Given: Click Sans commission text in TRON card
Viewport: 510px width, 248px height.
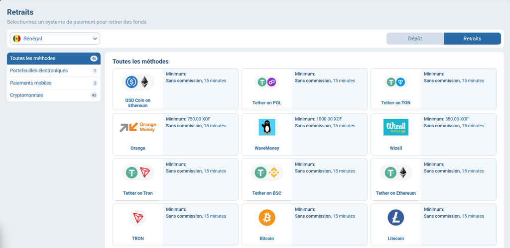Looking at the screenshot, I should (x=184, y=216).
